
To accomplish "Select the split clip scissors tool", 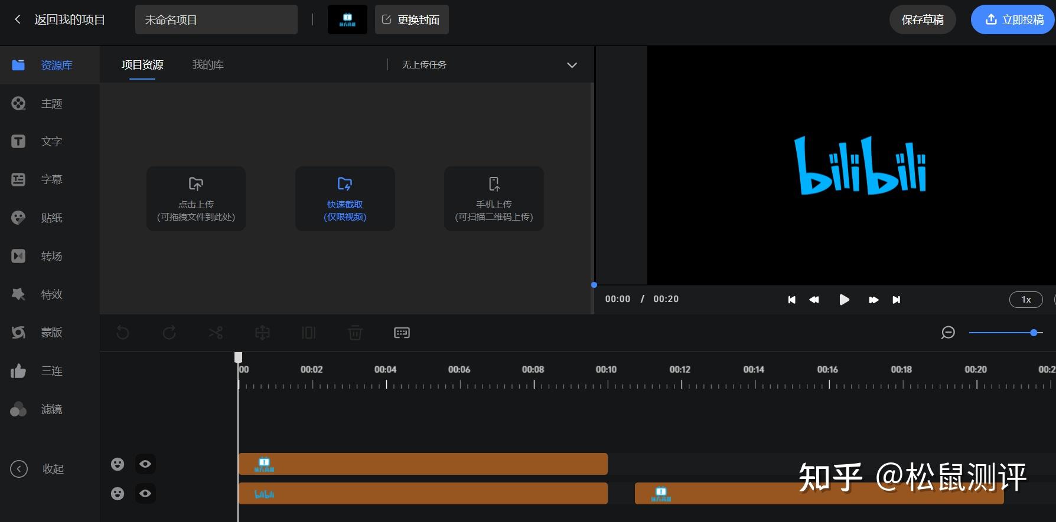I will pyautogui.click(x=216, y=333).
